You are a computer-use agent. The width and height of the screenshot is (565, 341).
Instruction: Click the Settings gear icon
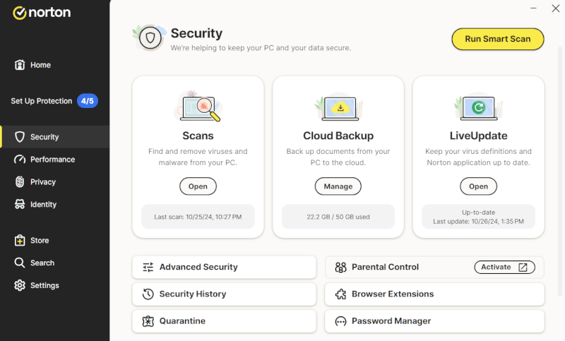click(20, 285)
